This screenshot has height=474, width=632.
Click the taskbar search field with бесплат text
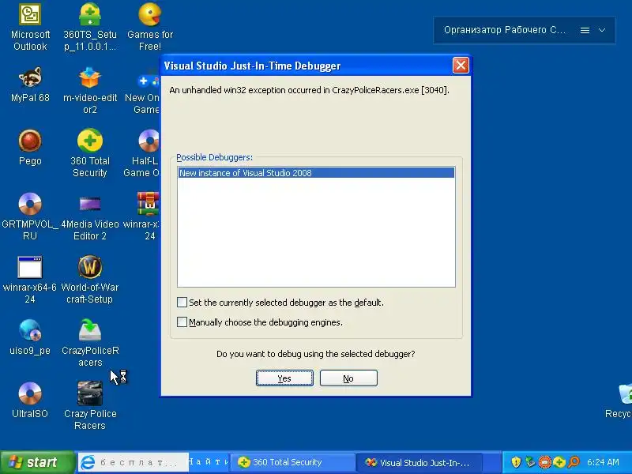click(x=133, y=462)
